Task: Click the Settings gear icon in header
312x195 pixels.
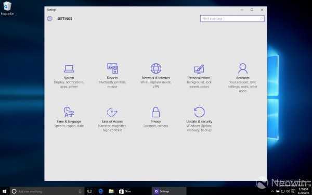Action: 50,19
